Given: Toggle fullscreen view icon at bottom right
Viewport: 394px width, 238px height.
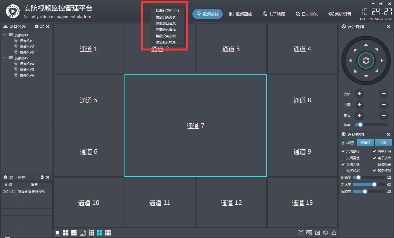Looking at the screenshot, I should coord(301,233).
